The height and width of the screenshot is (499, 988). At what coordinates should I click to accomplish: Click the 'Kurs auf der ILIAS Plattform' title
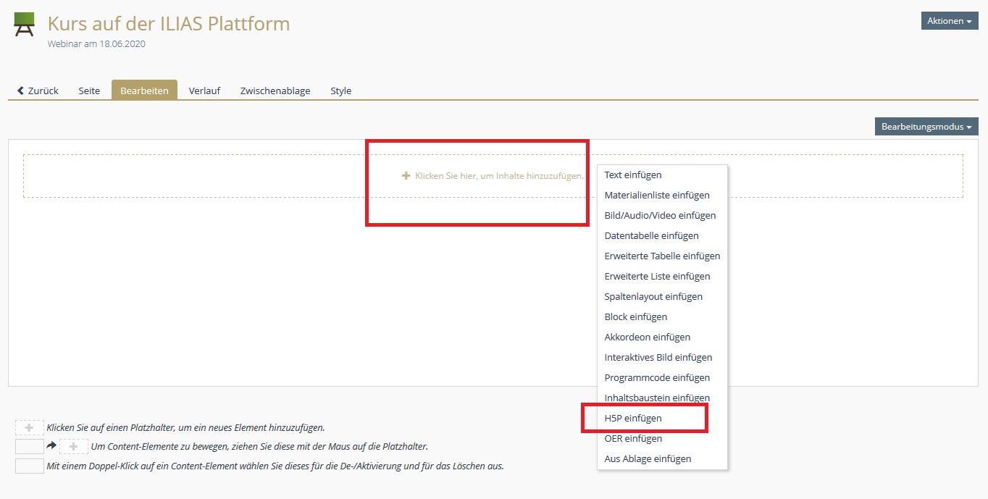169,24
